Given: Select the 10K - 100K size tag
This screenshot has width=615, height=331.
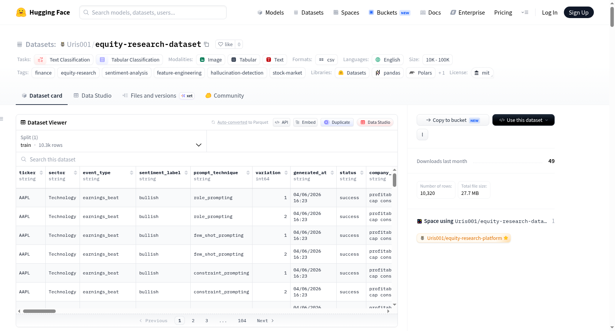Looking at the screenshot, I should click(x=437, y=60).
